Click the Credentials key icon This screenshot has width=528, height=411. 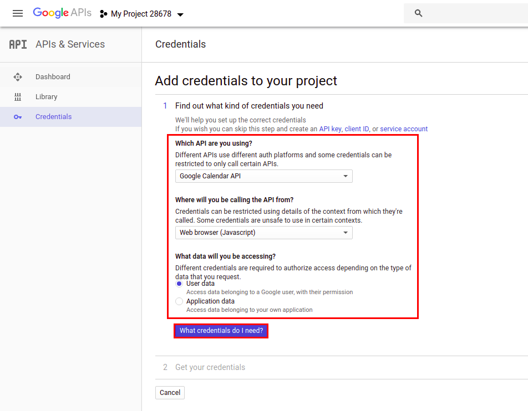click(x=18, y=117)
